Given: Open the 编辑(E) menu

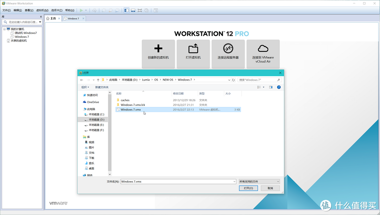Looking at the screenshot, I should point(18,10).
